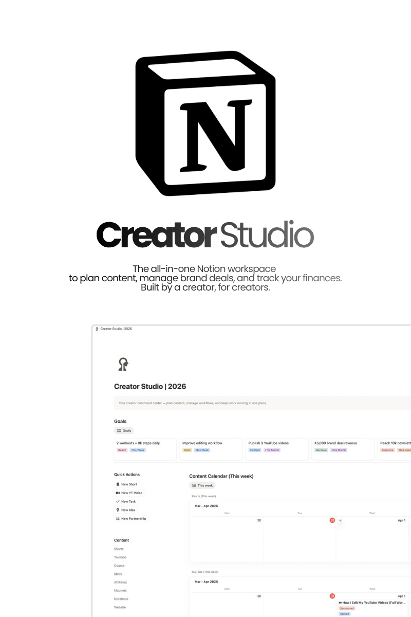Click the camera icon on New YT Video
Image resolution: width=411 pixels, height=617 pixels.
pyautogui.click(x=118, y=493)
